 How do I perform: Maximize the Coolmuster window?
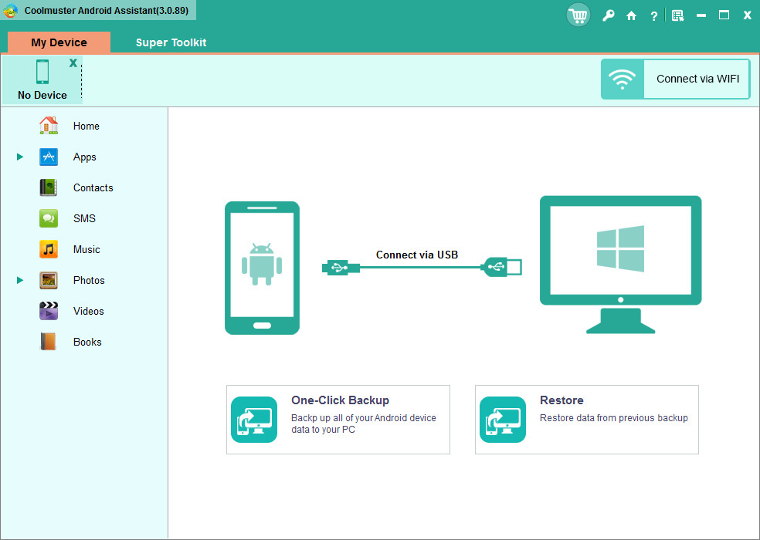pos(724,15)
